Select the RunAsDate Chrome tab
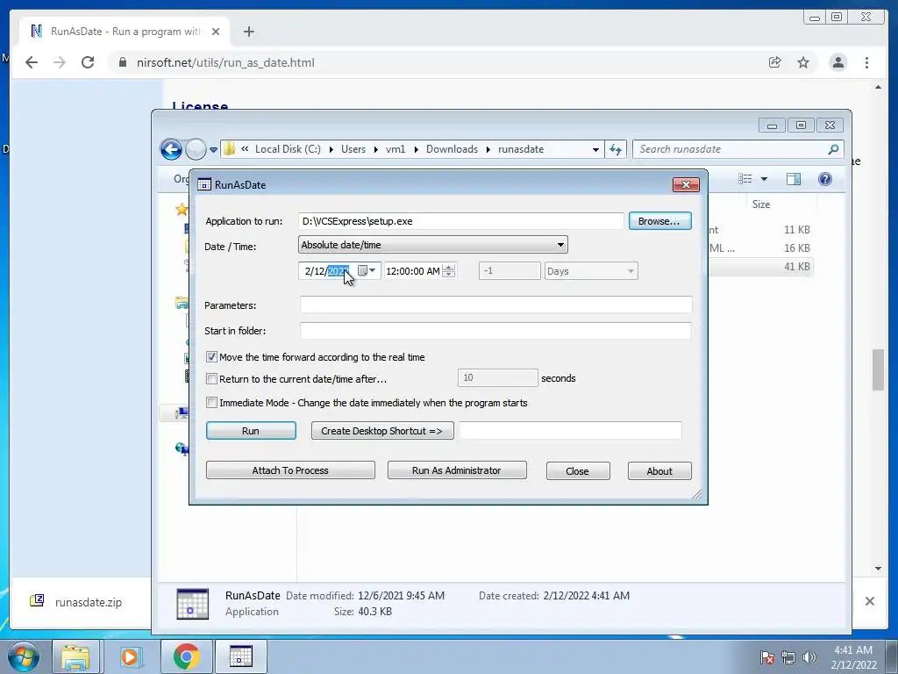This screenshot has height=674, width=898. point(125,32)
